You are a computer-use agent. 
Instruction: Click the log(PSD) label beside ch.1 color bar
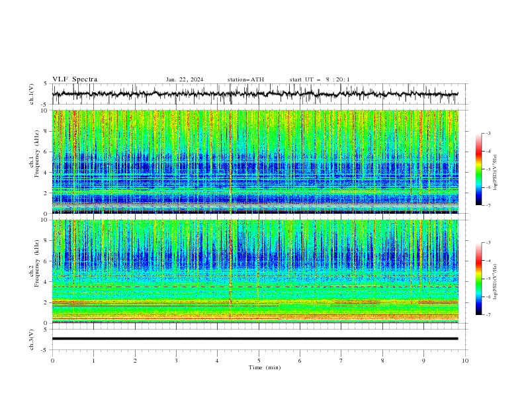tap(496, 172)
